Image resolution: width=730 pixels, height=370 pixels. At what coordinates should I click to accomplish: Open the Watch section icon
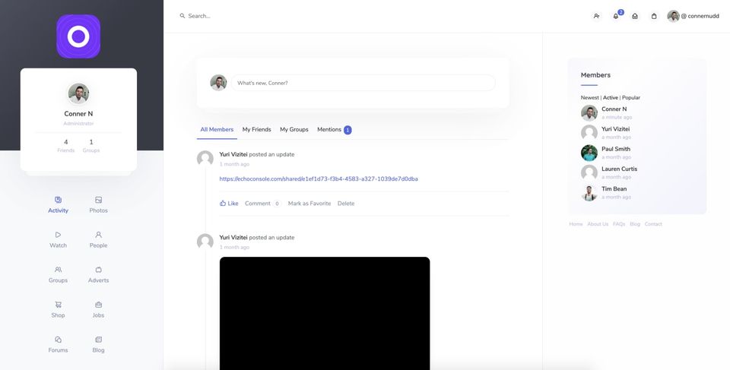point(59,235)
